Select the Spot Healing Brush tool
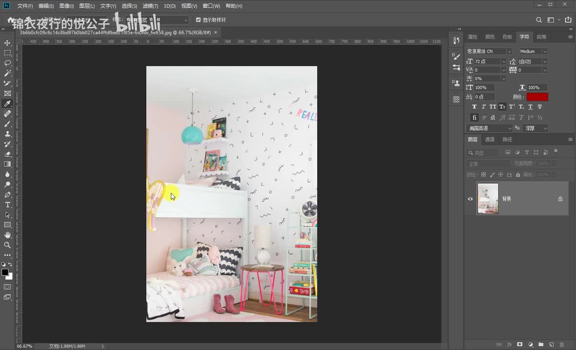 pos(7,114)
